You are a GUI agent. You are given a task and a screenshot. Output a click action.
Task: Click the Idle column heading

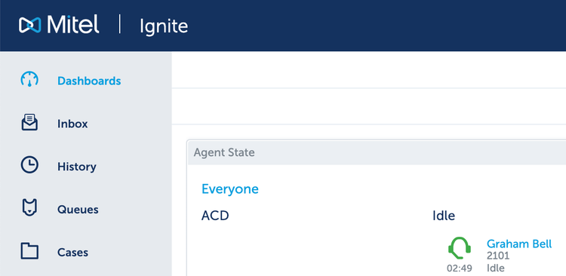(444, 216)
